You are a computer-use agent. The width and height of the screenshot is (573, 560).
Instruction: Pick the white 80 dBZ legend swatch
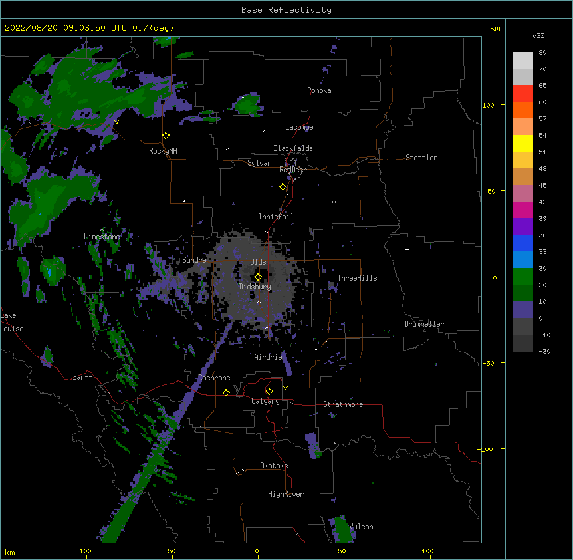pos(522,60)
